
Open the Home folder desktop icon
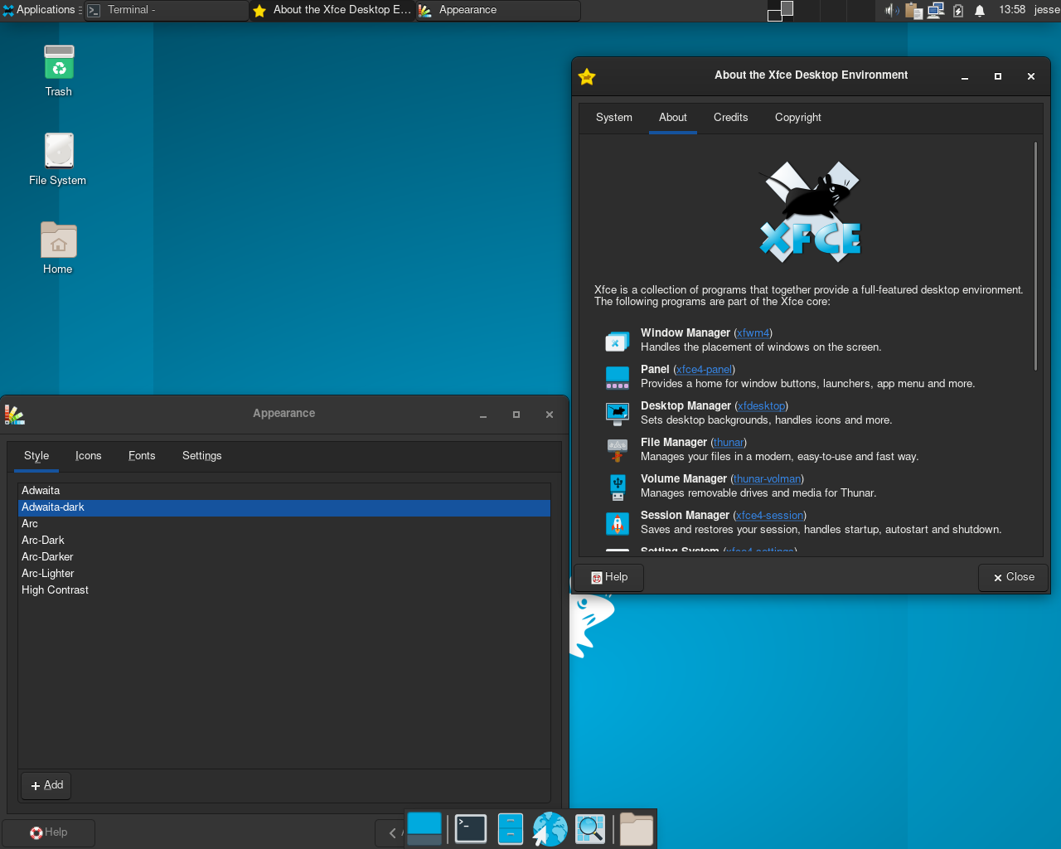(x=59, y=240)
